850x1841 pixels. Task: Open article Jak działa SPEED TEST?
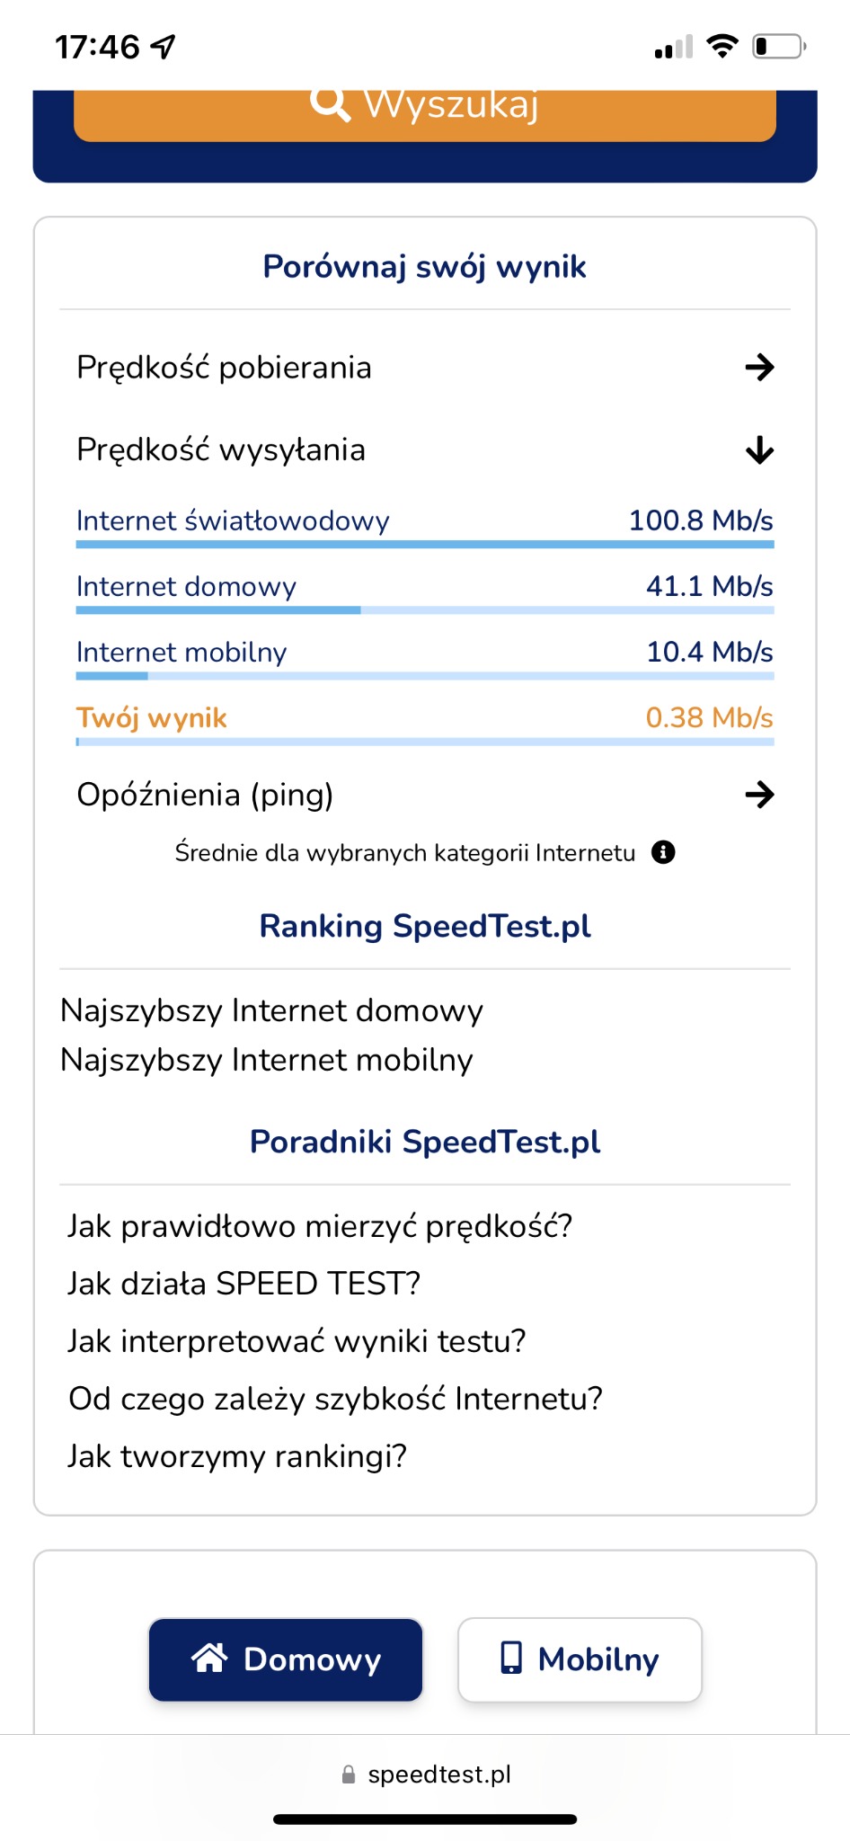243,1283
